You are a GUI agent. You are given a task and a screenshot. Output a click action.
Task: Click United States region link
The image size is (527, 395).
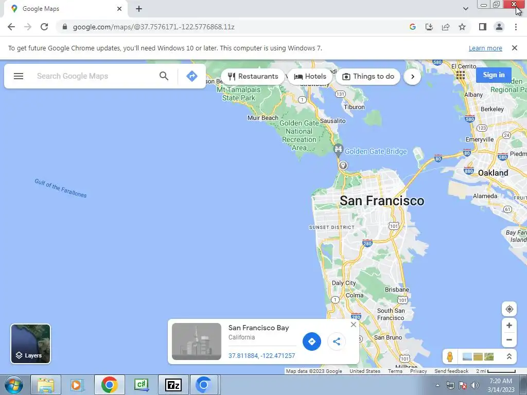(x=365, y=371)
